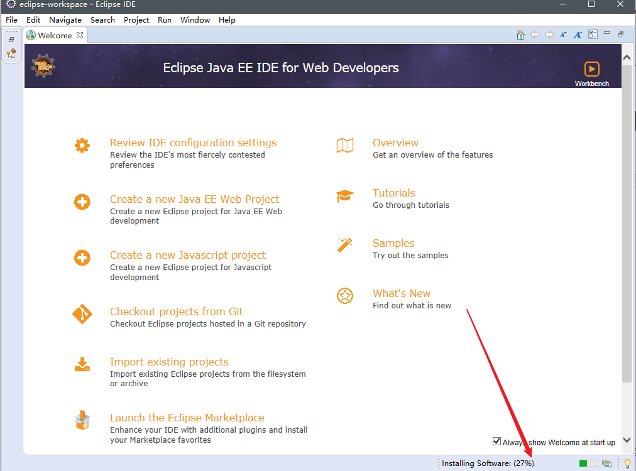Open Checkout projects from Git link

[x=177, y=311]
